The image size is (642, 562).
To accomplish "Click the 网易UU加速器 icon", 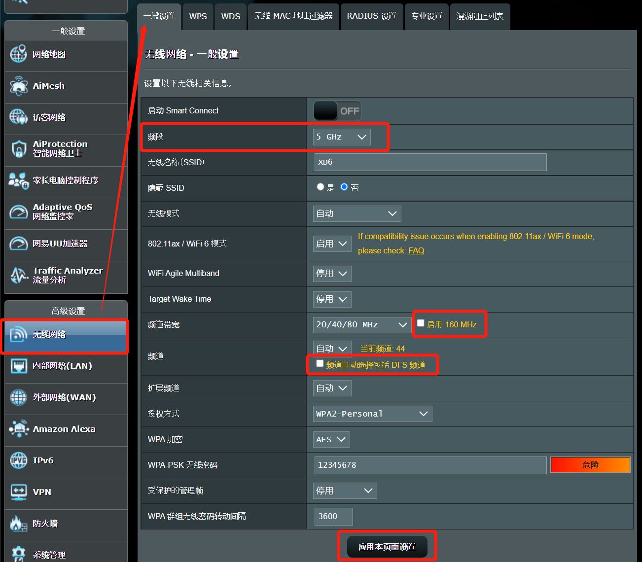I will coord(18,244).
